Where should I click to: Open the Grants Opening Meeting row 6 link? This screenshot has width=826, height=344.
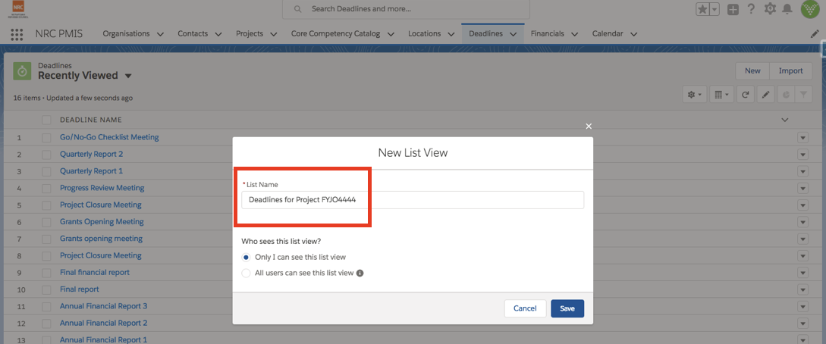[x=102, y=221]
